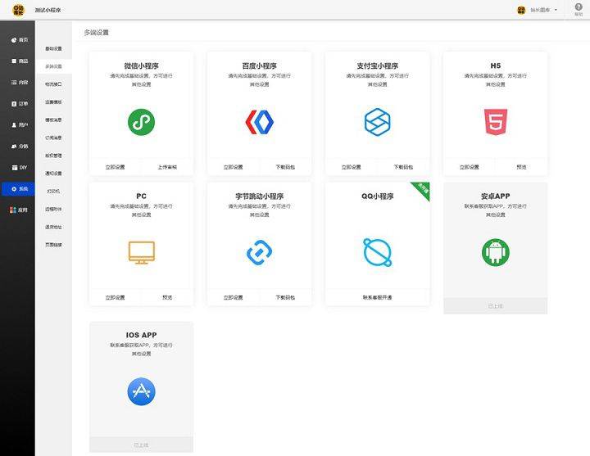The width and height of the screenshot is (590, 456).
Task: Click the QQ mini program planet icon
Action: point(377,252)
